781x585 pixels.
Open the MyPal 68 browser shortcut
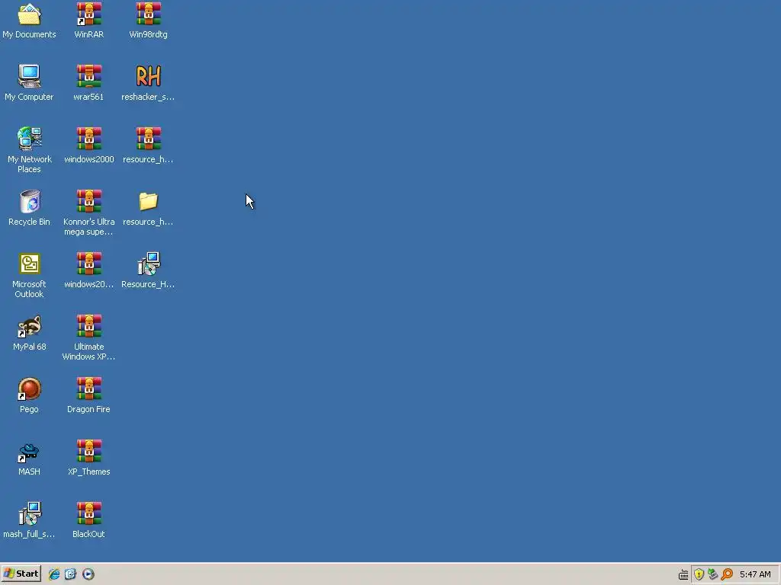[30, 326]
